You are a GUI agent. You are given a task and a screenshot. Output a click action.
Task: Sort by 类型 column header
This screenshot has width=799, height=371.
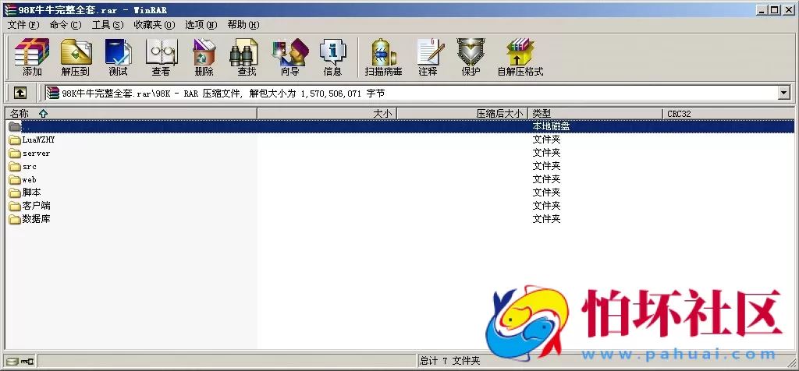click(595, 114)
